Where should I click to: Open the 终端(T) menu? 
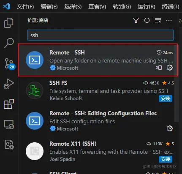point(171,6)
